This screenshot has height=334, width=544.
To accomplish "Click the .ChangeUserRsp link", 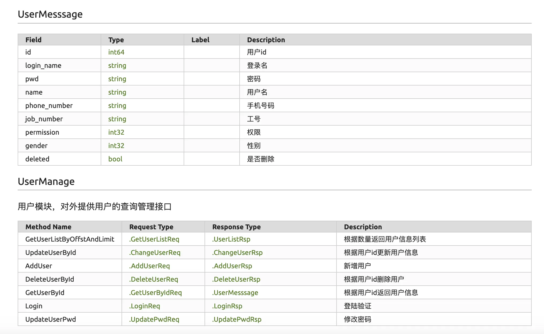I will (237, 253).
